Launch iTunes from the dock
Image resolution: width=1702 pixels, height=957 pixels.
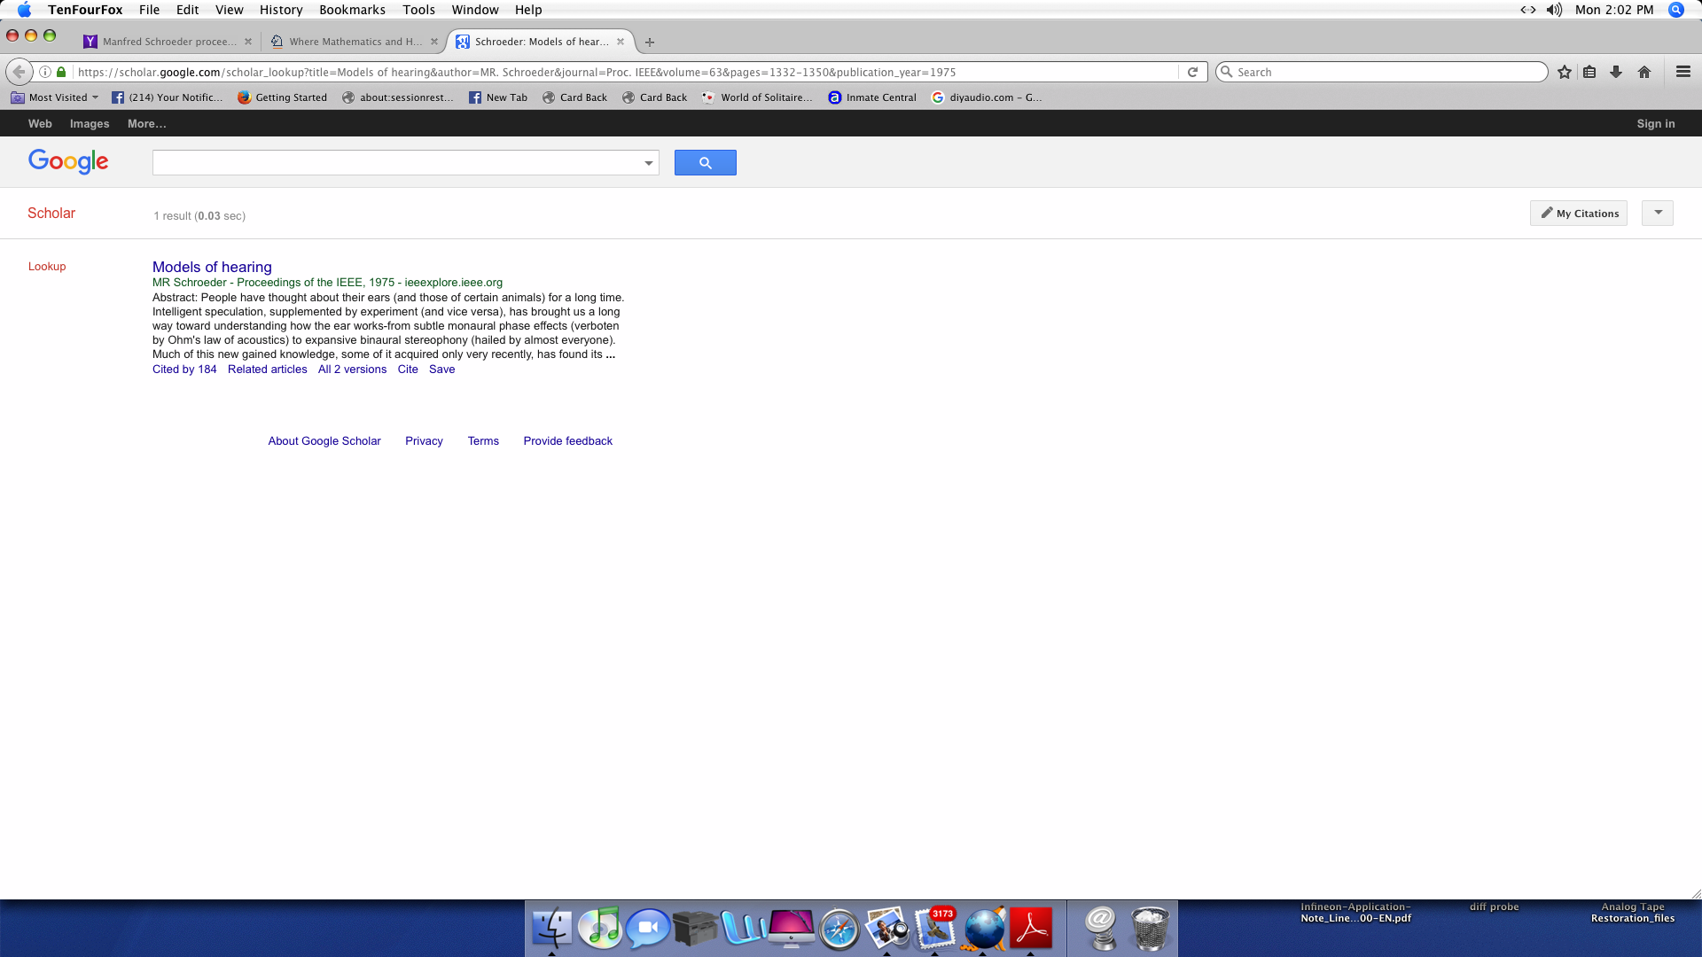point(600,928)
